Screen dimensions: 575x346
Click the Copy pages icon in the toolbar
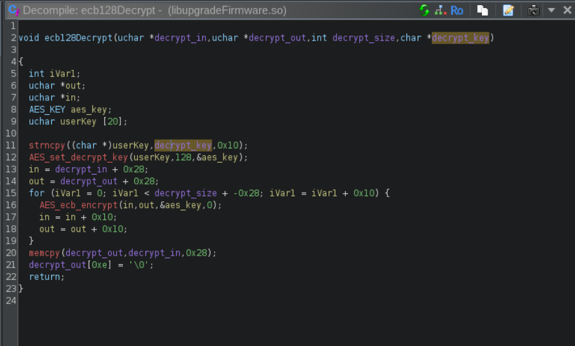click(x=483, y=10)
